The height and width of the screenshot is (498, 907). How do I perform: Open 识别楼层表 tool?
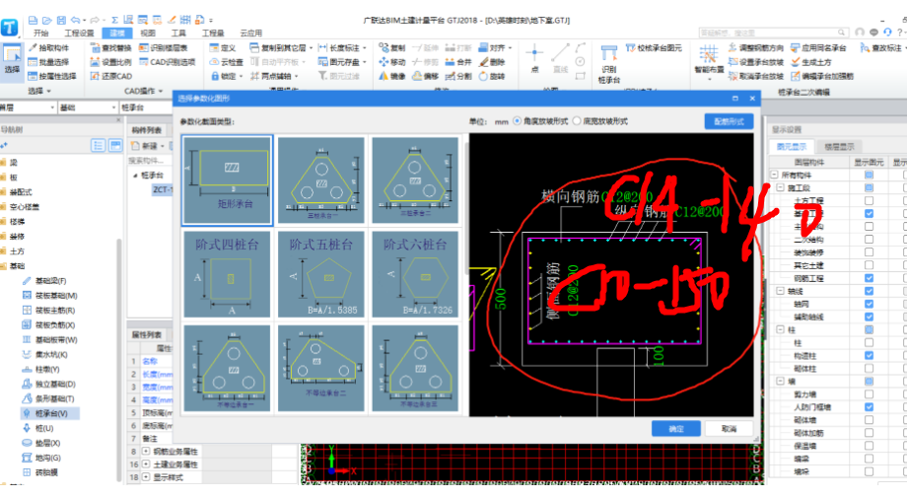pyautogui.click(x=163, y=48)
